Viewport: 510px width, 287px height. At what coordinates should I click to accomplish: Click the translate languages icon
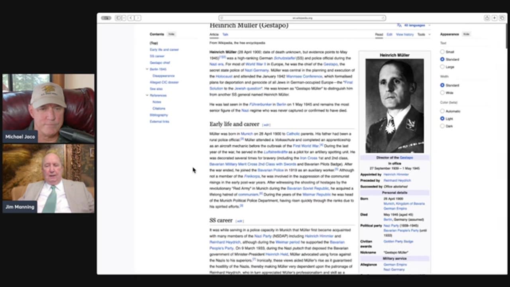point(399,25)
